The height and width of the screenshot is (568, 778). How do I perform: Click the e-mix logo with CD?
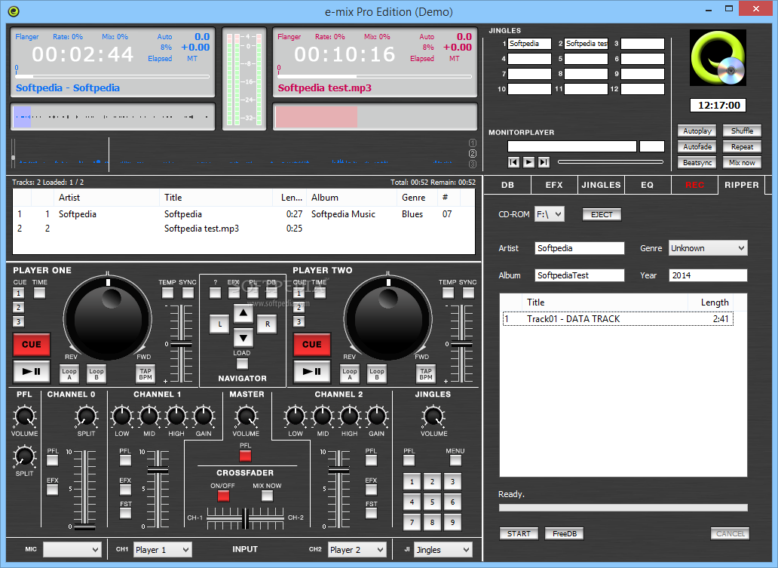click(718, 58)
